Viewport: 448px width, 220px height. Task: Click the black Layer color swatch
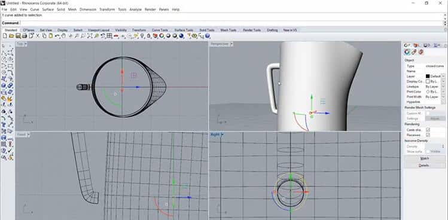(x=428, y=77)
